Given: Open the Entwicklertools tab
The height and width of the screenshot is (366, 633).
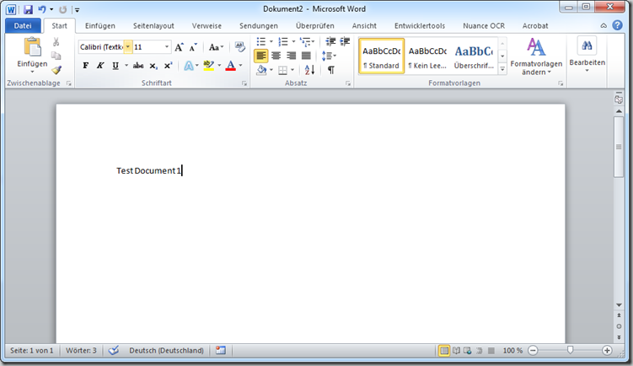Looking at the screenshot, I should 420,26.
